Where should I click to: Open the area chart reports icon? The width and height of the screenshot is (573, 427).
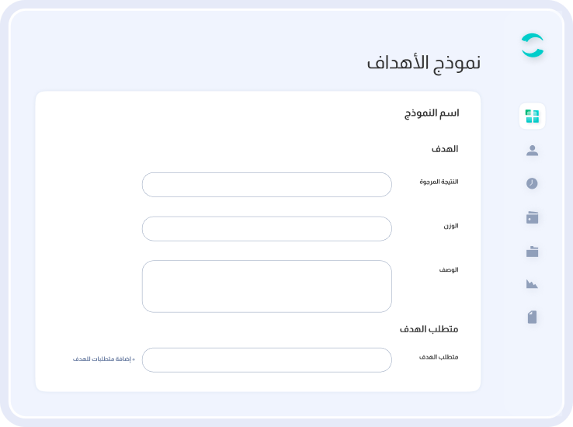pyautogui.click(x=532, y=284)
